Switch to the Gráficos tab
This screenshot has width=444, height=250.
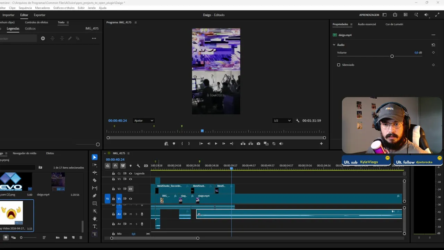point(30,28)
